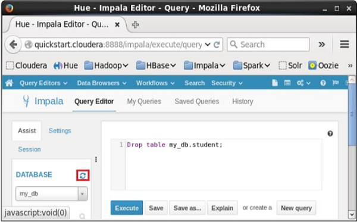Open the editor help icon above query
This screenshot has width=357, height=222.
[x=330, y=133]
